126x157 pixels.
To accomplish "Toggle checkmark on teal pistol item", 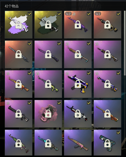I will coord(118,133).
